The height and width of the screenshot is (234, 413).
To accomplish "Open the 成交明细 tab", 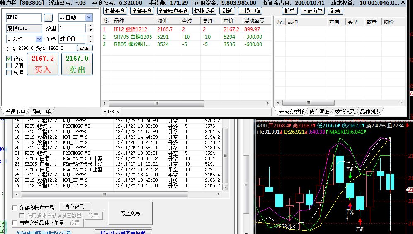I will pos(319,112).
